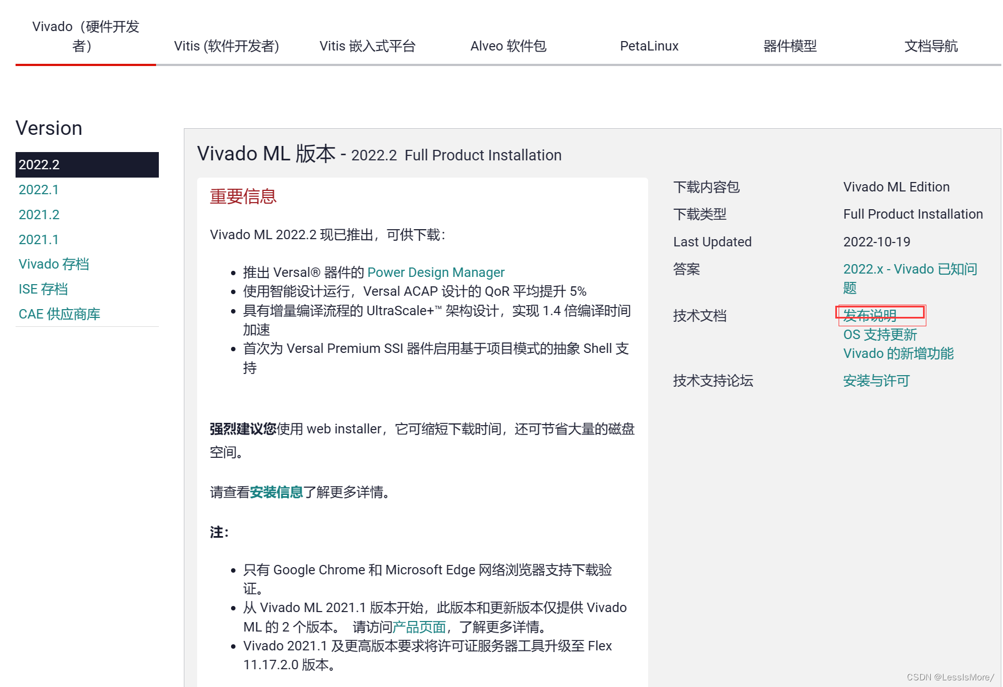Click the 技术支持论坛 label
Image resolution: width=1003 pixels, height=687 pixels.
(713, 381)
